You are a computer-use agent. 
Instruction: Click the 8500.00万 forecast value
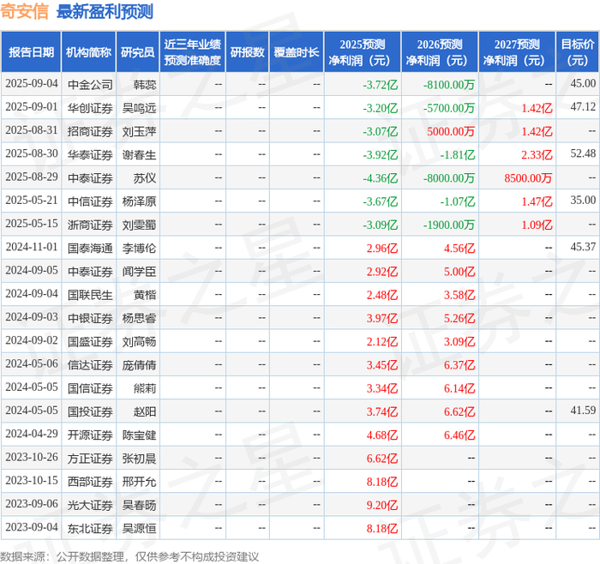point(528,178)
